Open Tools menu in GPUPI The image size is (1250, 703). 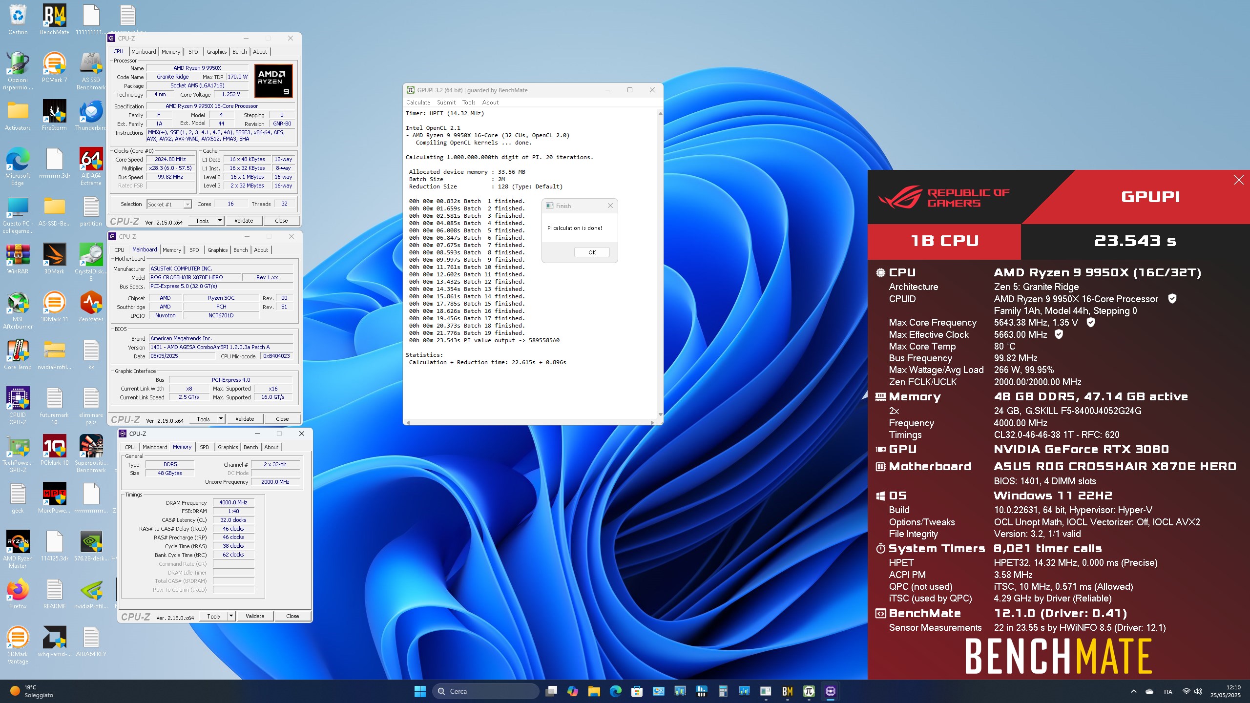469,103
